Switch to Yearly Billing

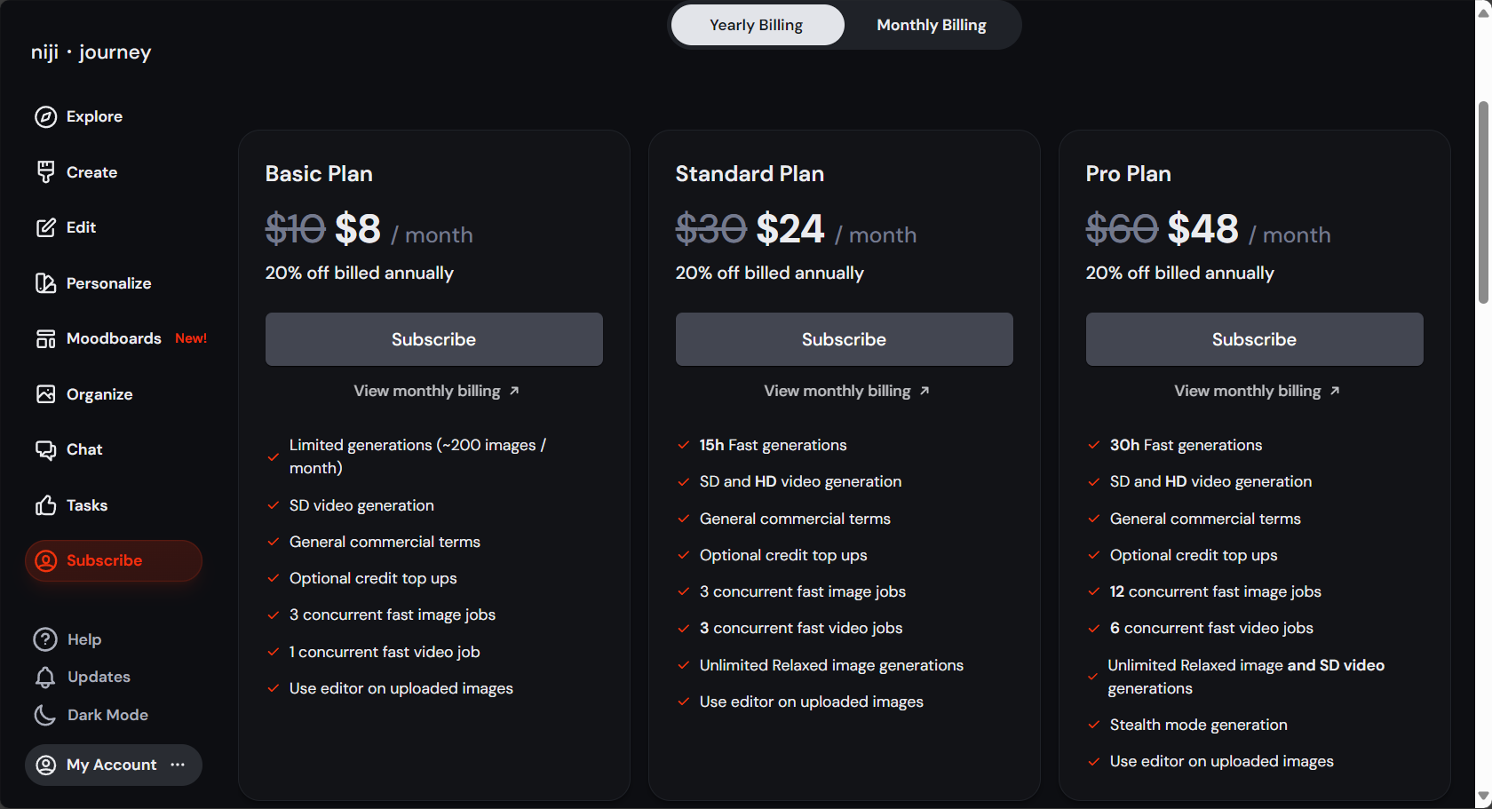(757, 25)
